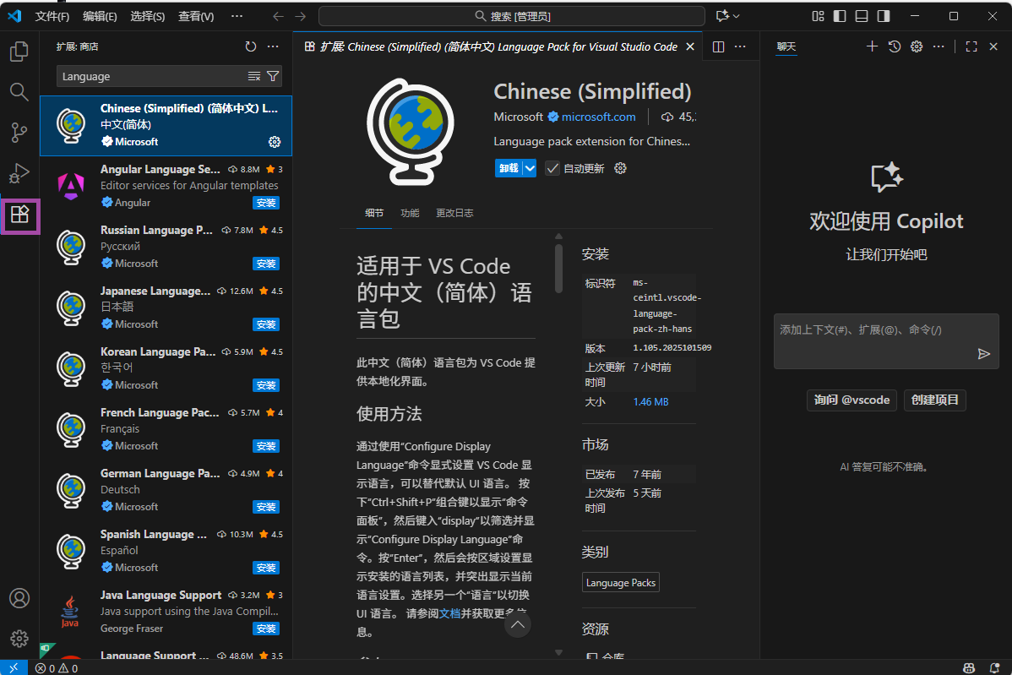This screenshot has height=675, width=1012.
Task: Select the Russian Language Pack list item
Action: (x=166, y=248)
